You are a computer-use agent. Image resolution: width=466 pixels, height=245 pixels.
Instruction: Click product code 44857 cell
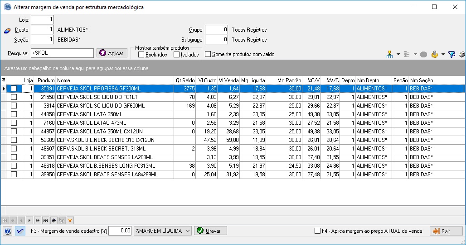45,131
